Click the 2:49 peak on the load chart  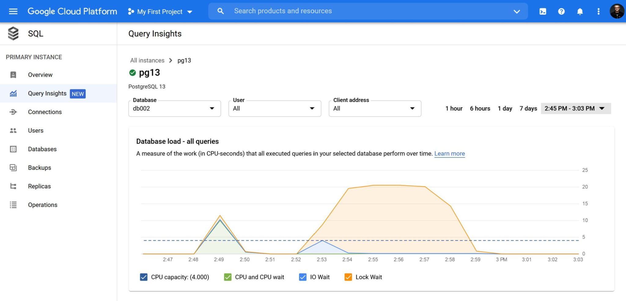[220, 216]
